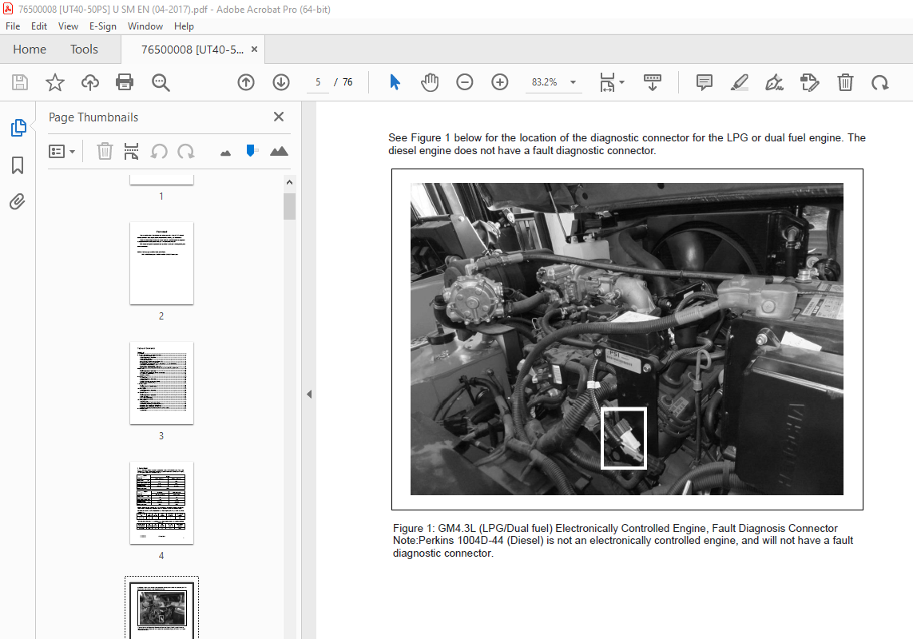This screenshot has height=639, width=913.
Task: Close the 76500008 document tab
Action: point(254,50)
